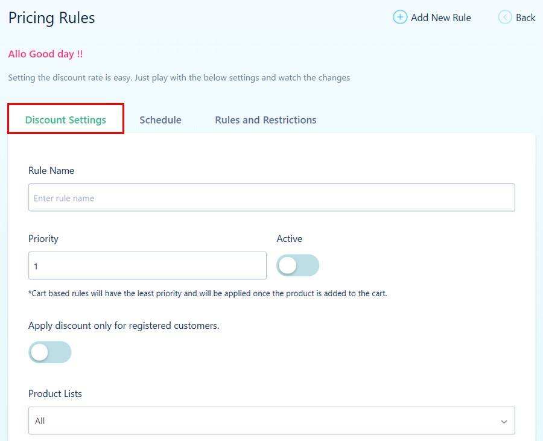Click the chevron arrow in Product Lists
This screenshot has height=441, width=543.
tap(504, 422)
